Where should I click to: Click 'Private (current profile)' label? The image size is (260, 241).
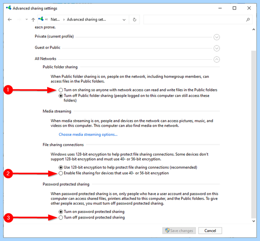point(54,36)
